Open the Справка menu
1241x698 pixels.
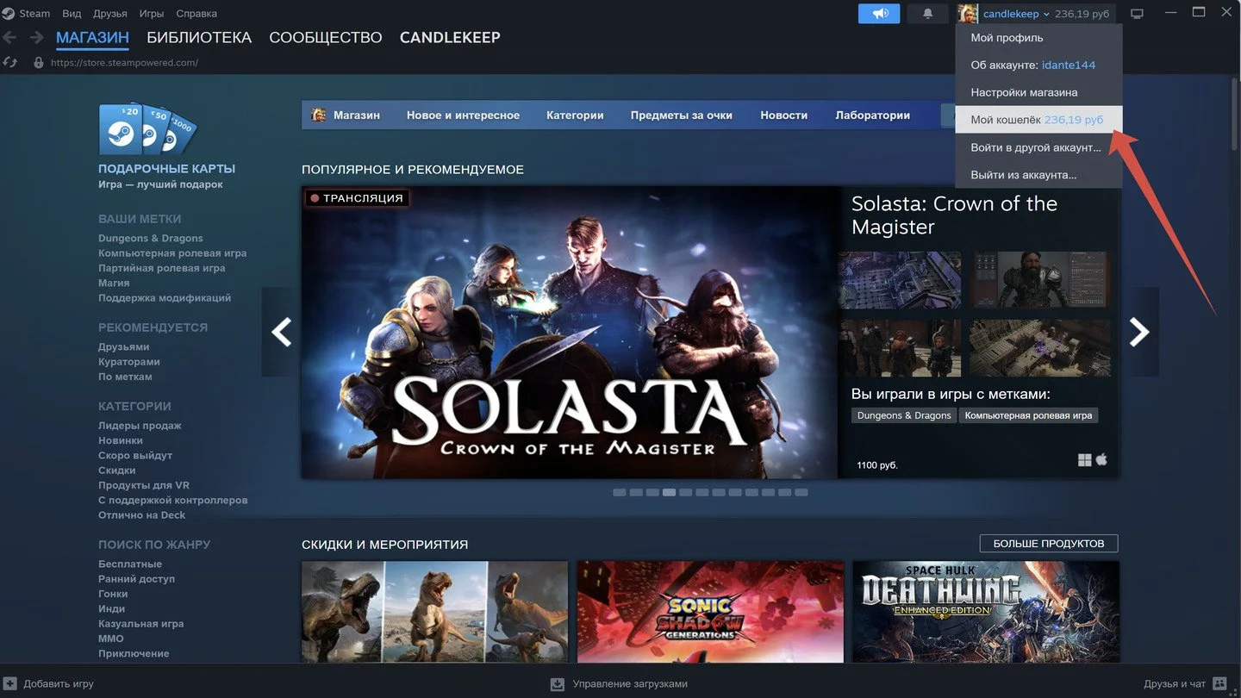(x=196, y=14)
